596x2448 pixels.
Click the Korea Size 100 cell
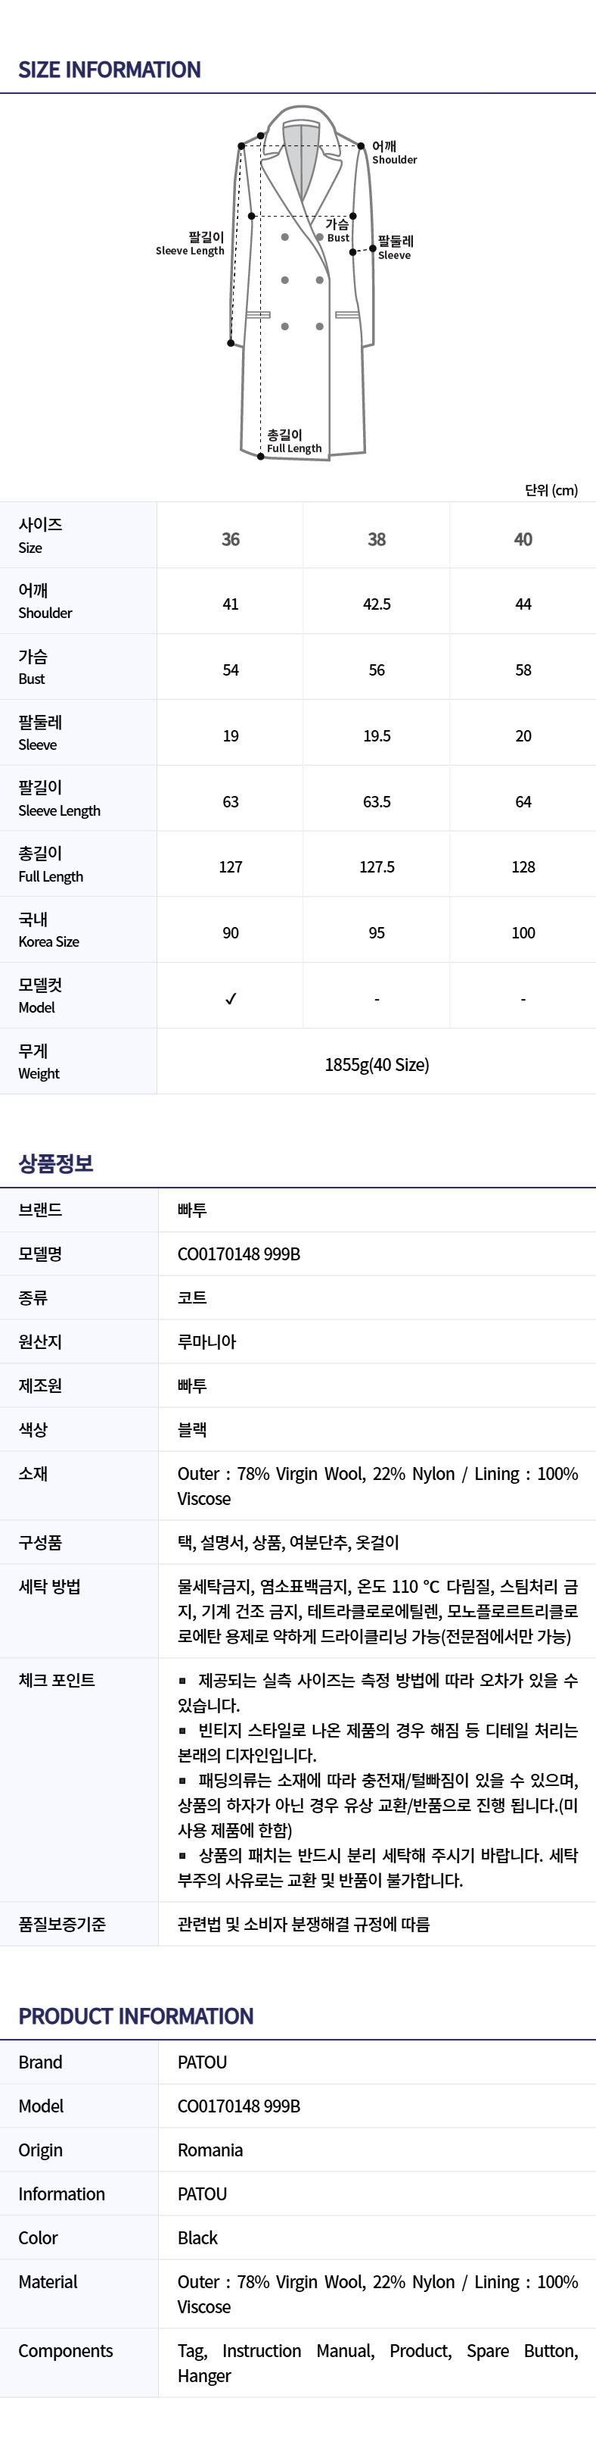click(523, 933)
